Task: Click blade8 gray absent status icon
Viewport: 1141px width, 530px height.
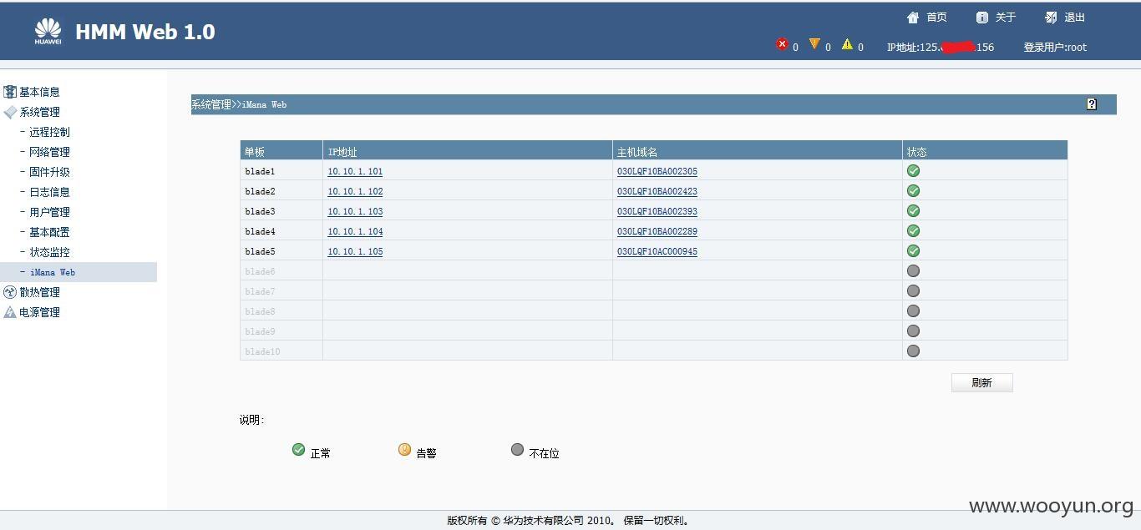Action: 913,310
